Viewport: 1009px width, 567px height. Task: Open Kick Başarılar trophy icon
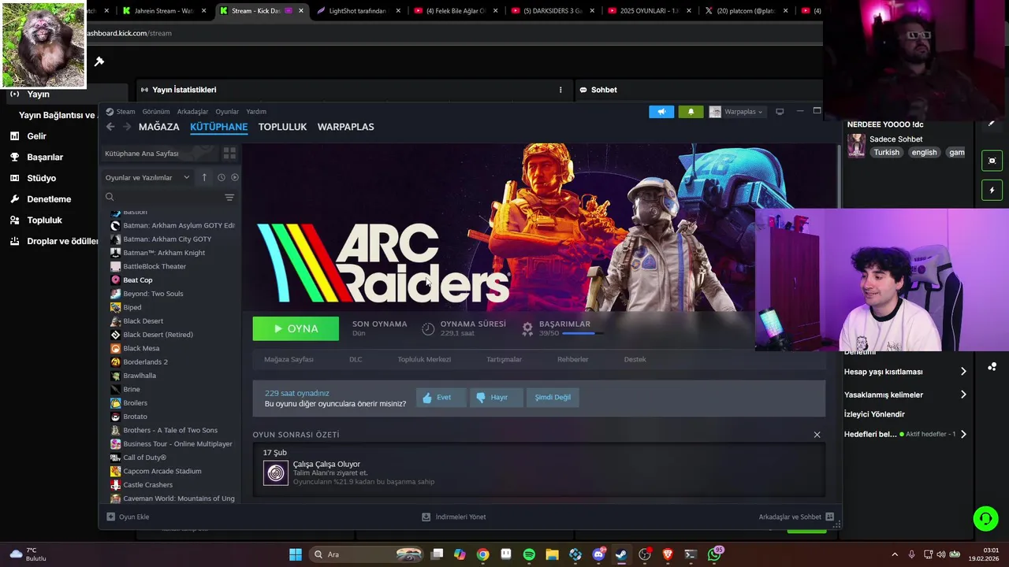click(14, 157)
